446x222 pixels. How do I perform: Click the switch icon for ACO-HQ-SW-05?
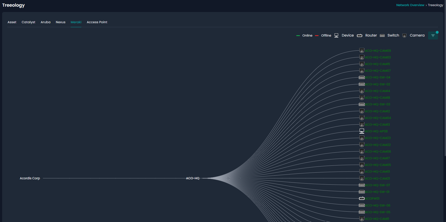click(x=362, y=212)
